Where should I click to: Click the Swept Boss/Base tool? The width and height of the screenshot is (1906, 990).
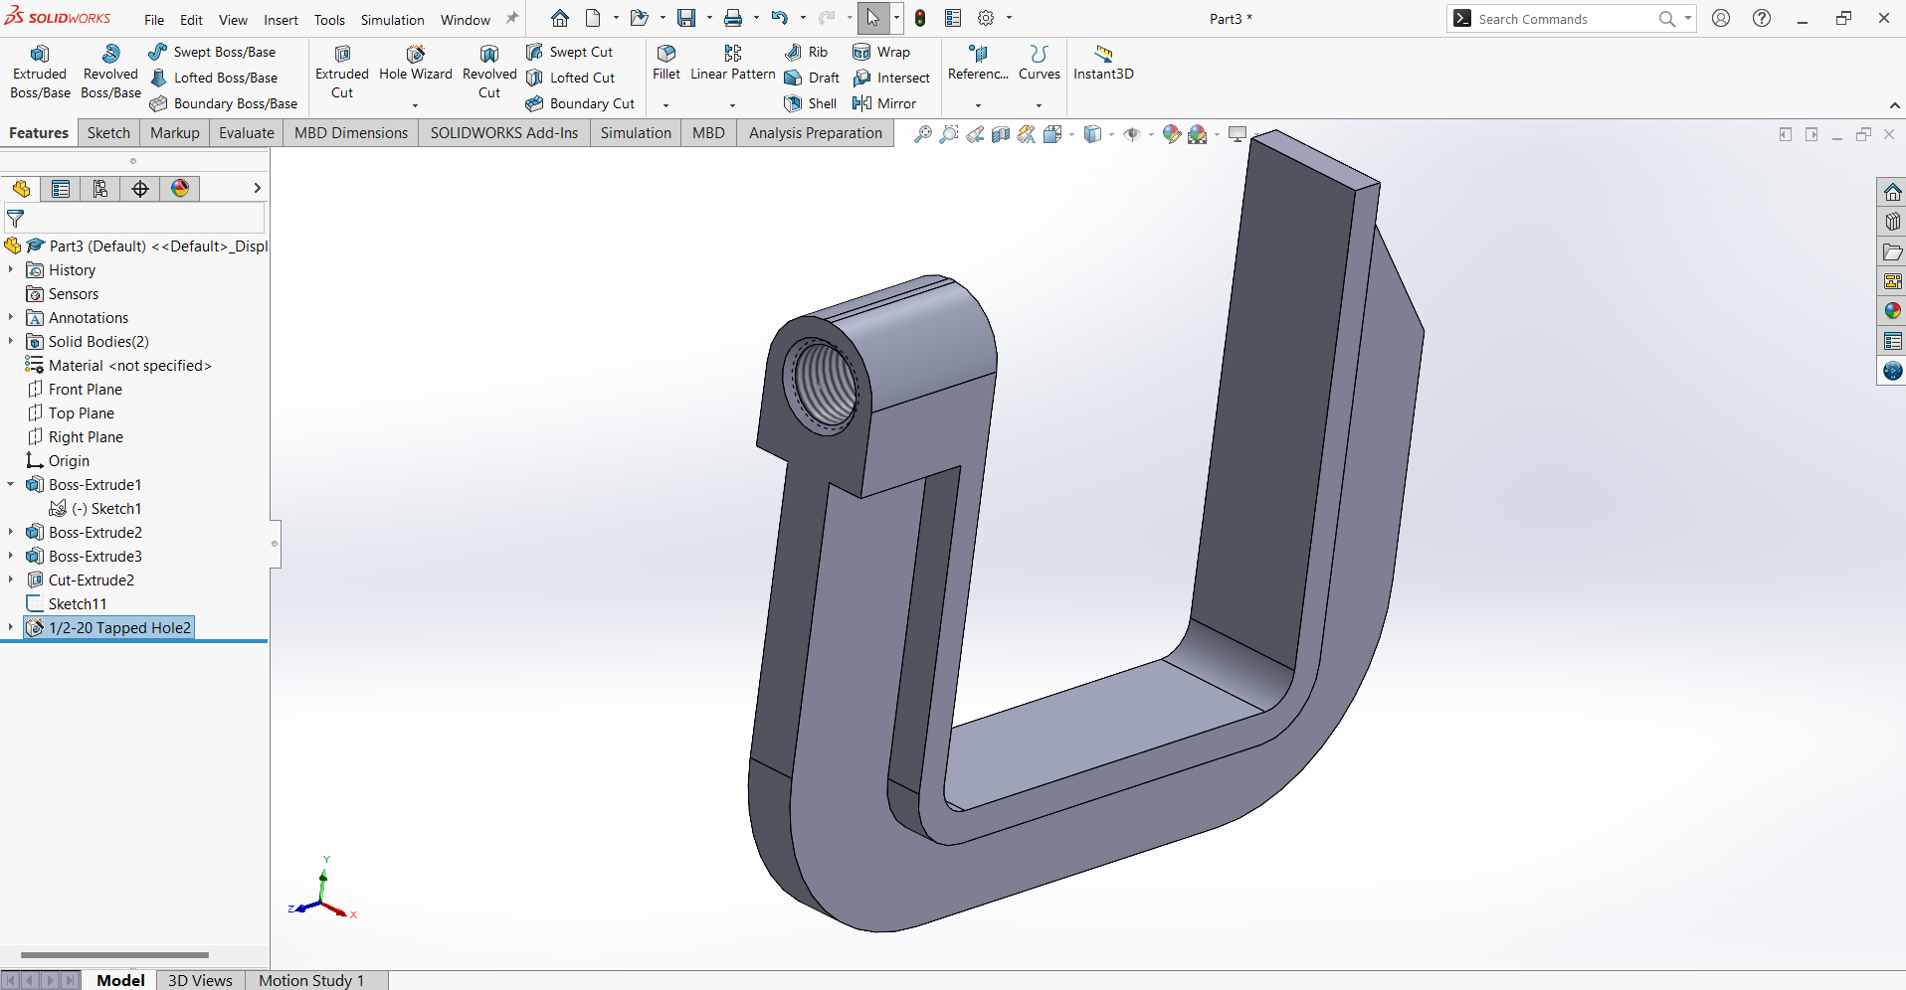click(212, 52)
